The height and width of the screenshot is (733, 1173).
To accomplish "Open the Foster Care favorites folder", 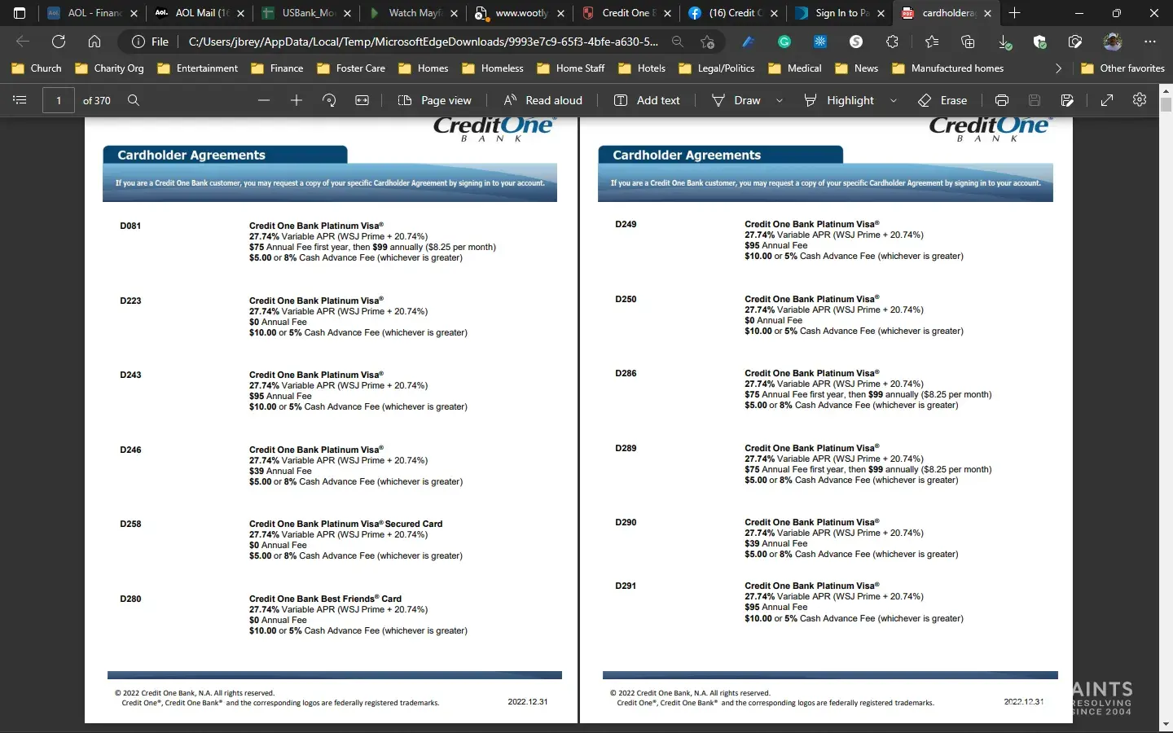I will coord(351,68).
